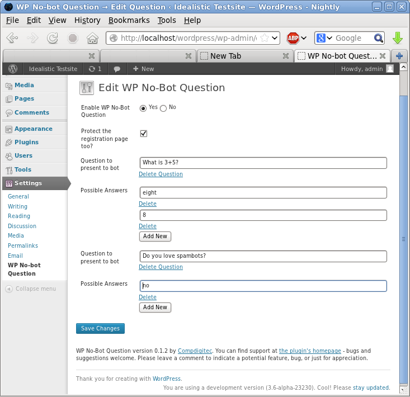Image resolution: width=410 pixels, height=397 pixels.
Task: Close the second empty browser tab
Action: click(x=188, y=56)
